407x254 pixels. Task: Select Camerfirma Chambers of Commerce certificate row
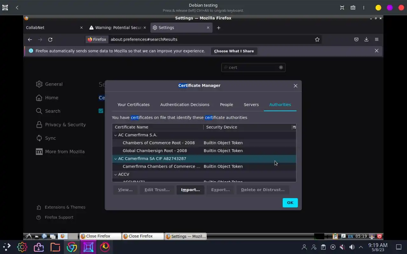click(x=204, y=166)
